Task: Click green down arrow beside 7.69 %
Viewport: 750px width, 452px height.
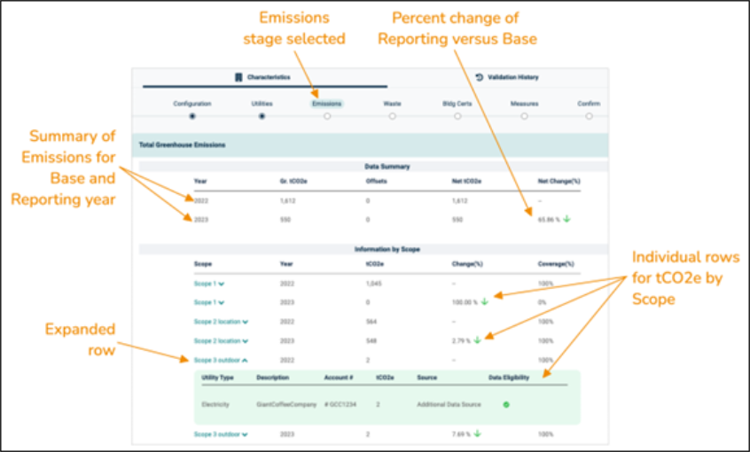Action: (477, 434)
